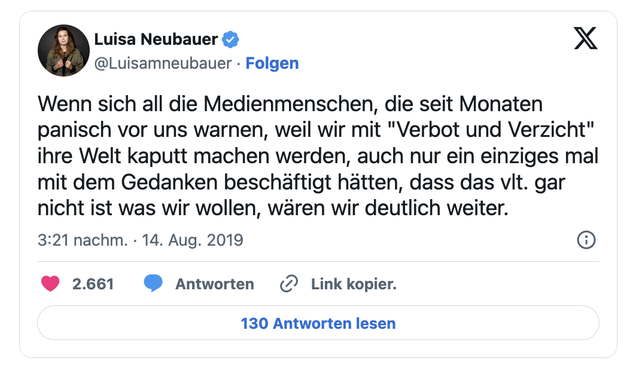639x373 pixels.
Task: Click the blue reply speech bubble icon
Action: tap(154, 284)
